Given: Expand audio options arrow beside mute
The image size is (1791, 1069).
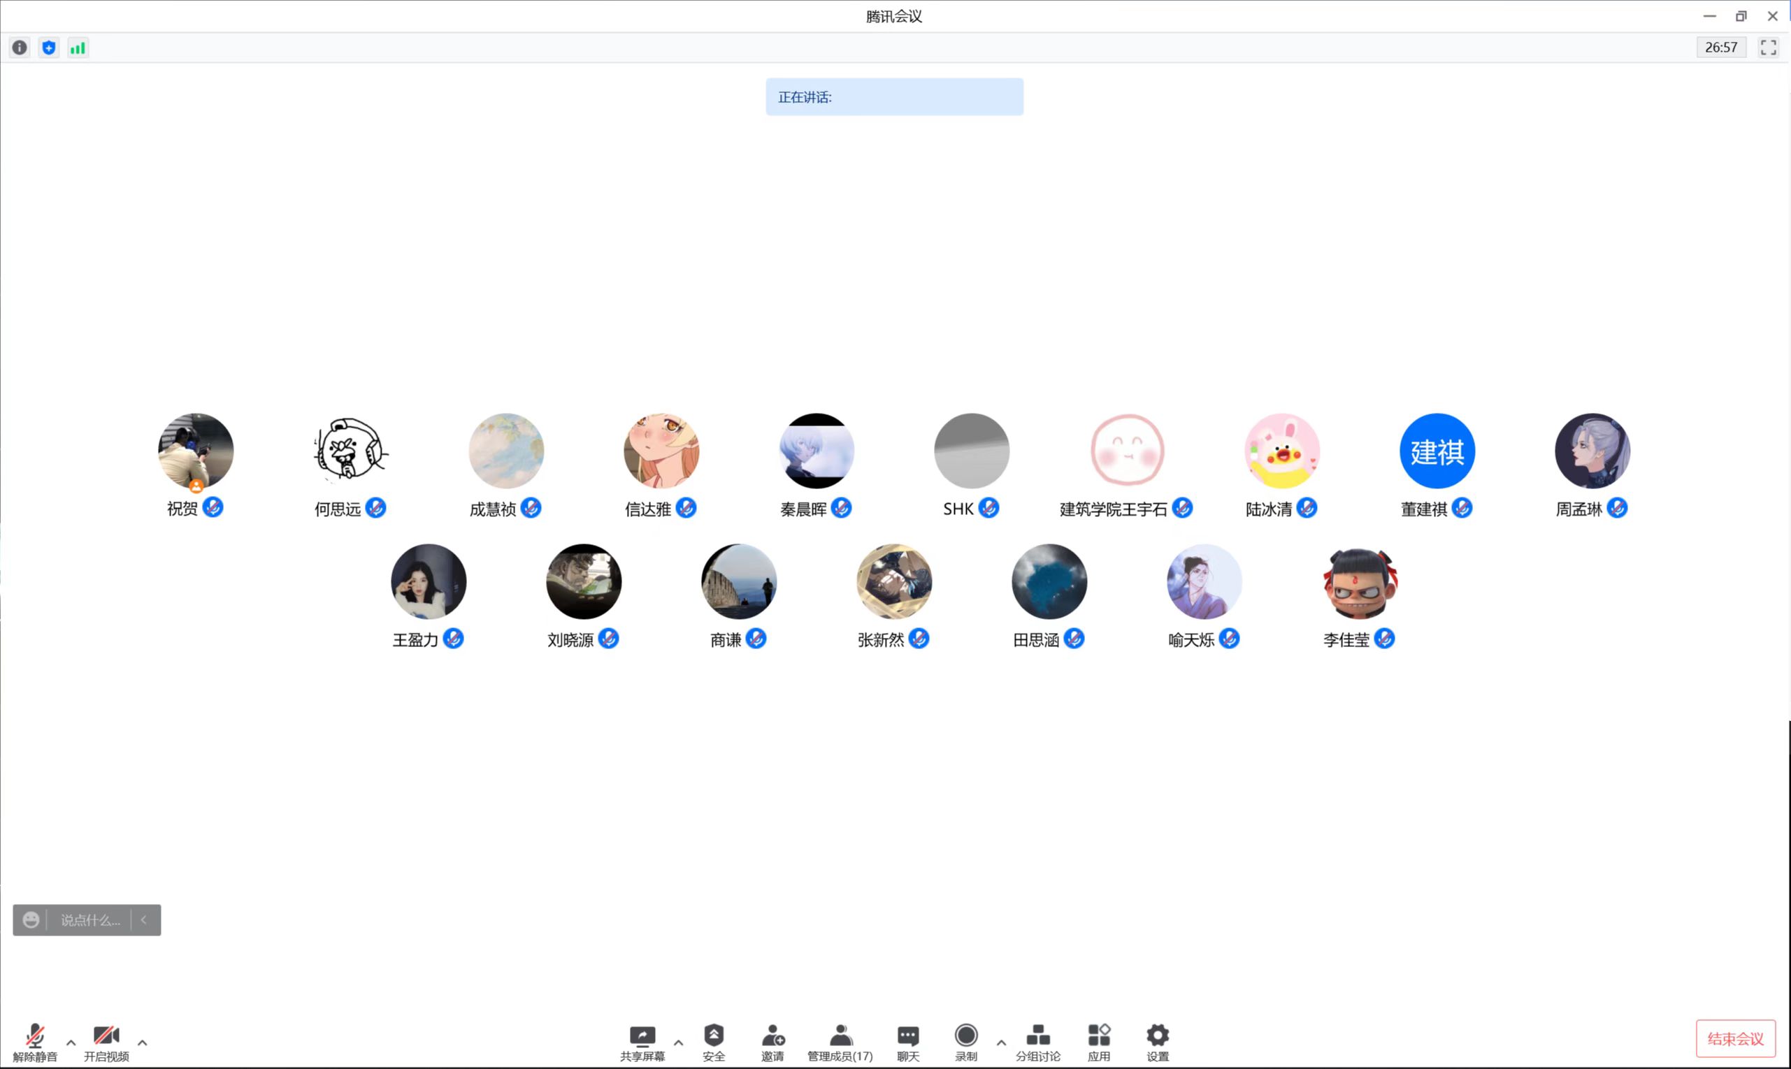Looking at the screenshot, I should click(x=71, y=1042).
